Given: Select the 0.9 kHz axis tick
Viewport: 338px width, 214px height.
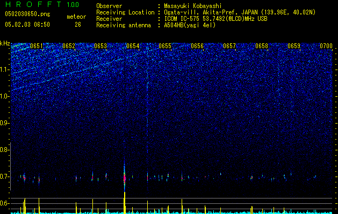Looking at the screenshot, I should point(4,123).
